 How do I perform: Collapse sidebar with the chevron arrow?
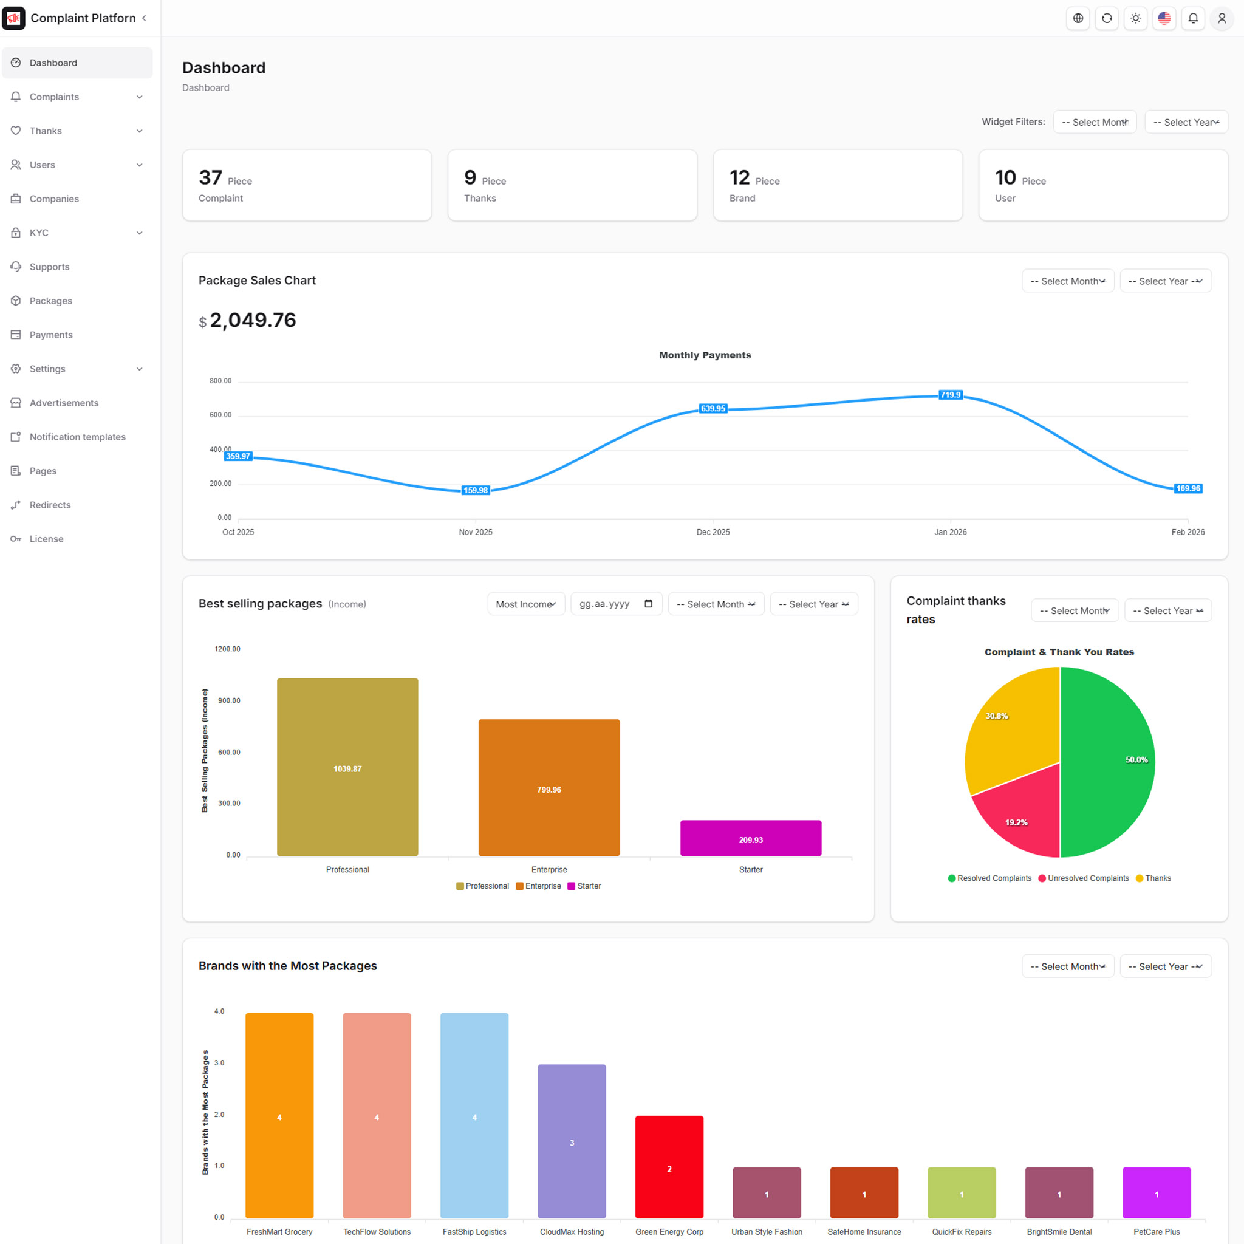tap(144, 18)
